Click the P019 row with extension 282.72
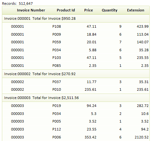The image size is (151, 141). click(76, 106)
